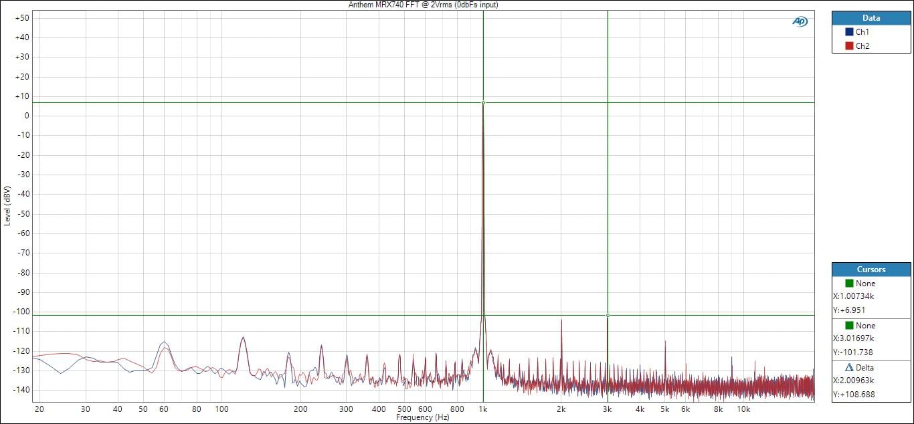The height and width of the screenshot is (424, 914).
Task: Click the Frequency (Hz) axis label
Action: 422,417
